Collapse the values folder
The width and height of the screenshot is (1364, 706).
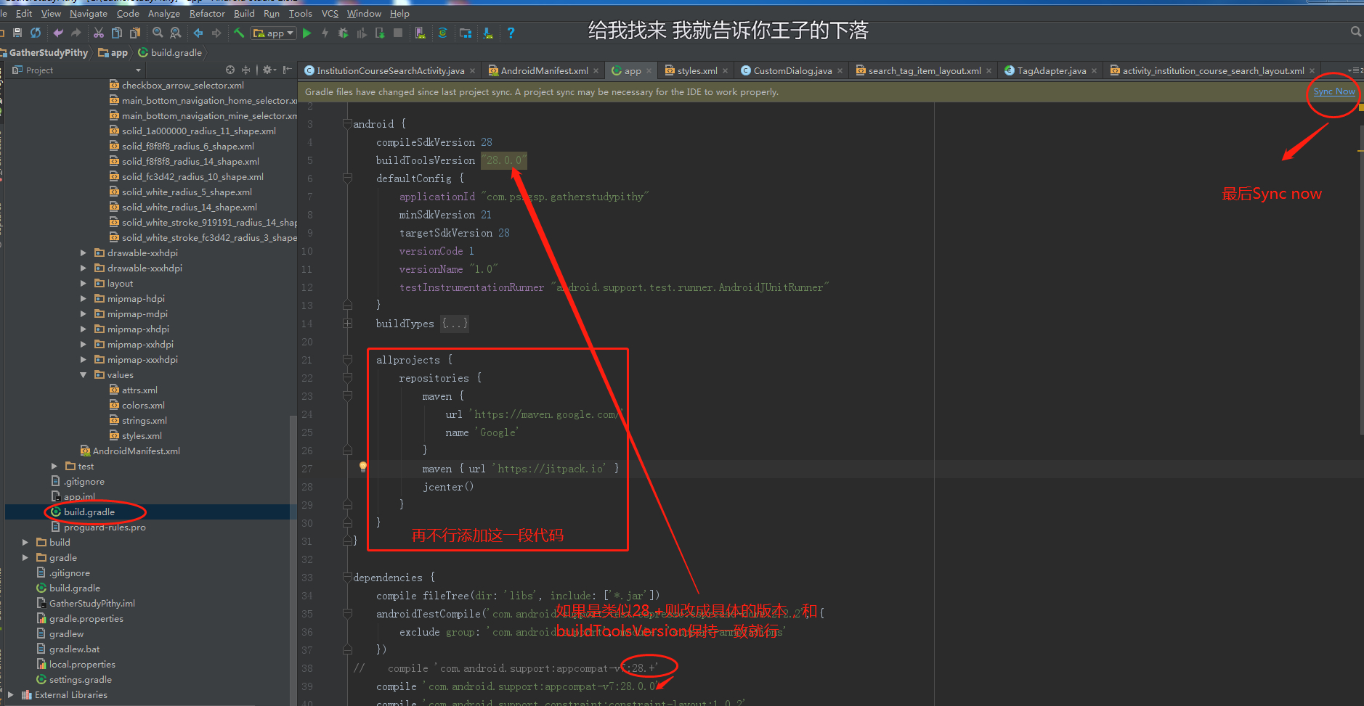point(84,375)
